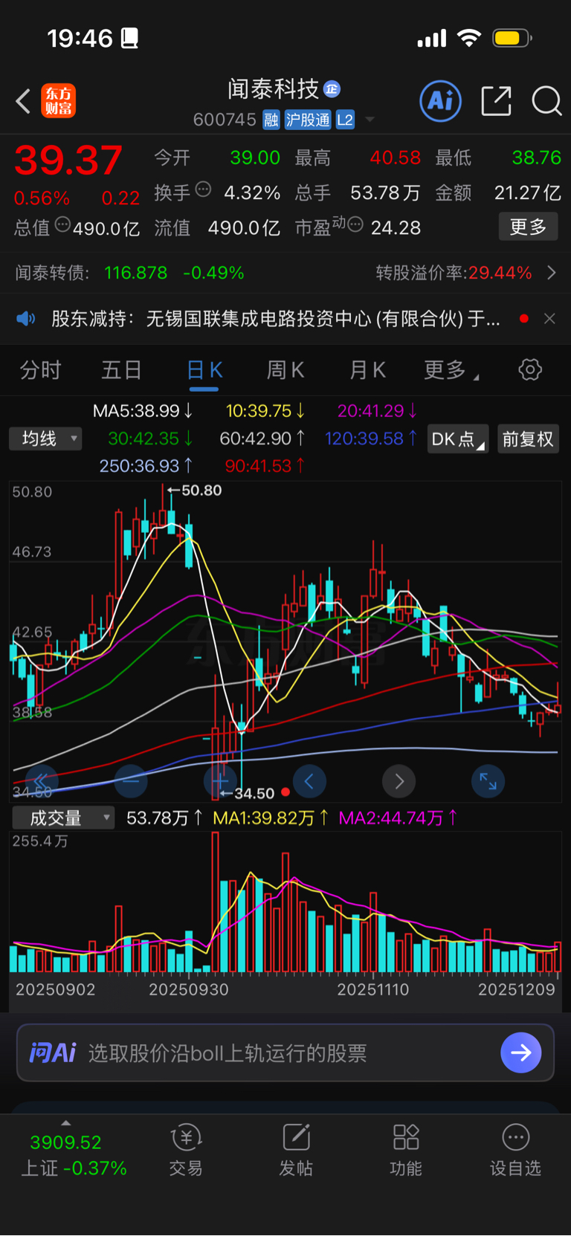
Task: Open the 均线 indicator dropdown
Action: [45, 439]
